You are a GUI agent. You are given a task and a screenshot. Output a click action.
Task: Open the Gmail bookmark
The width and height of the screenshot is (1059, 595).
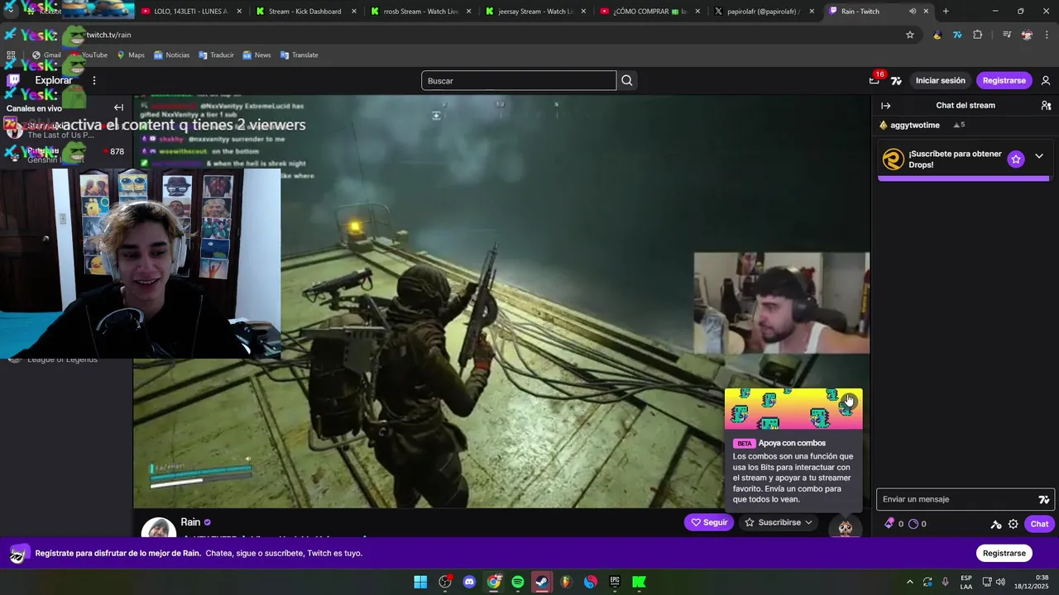pos(46,55)
